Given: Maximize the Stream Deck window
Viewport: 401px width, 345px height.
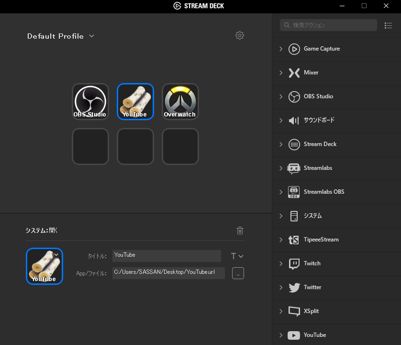Looking at the screenshot, I should pos(364,6).
